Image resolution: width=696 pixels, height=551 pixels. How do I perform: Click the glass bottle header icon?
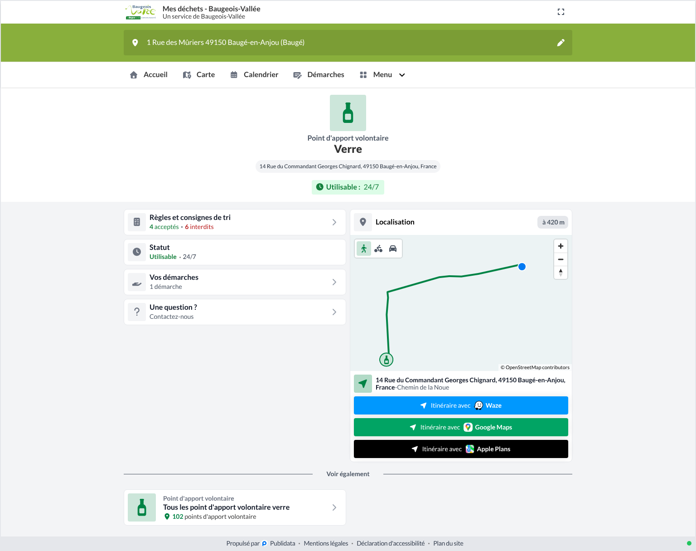pos(348,113)
